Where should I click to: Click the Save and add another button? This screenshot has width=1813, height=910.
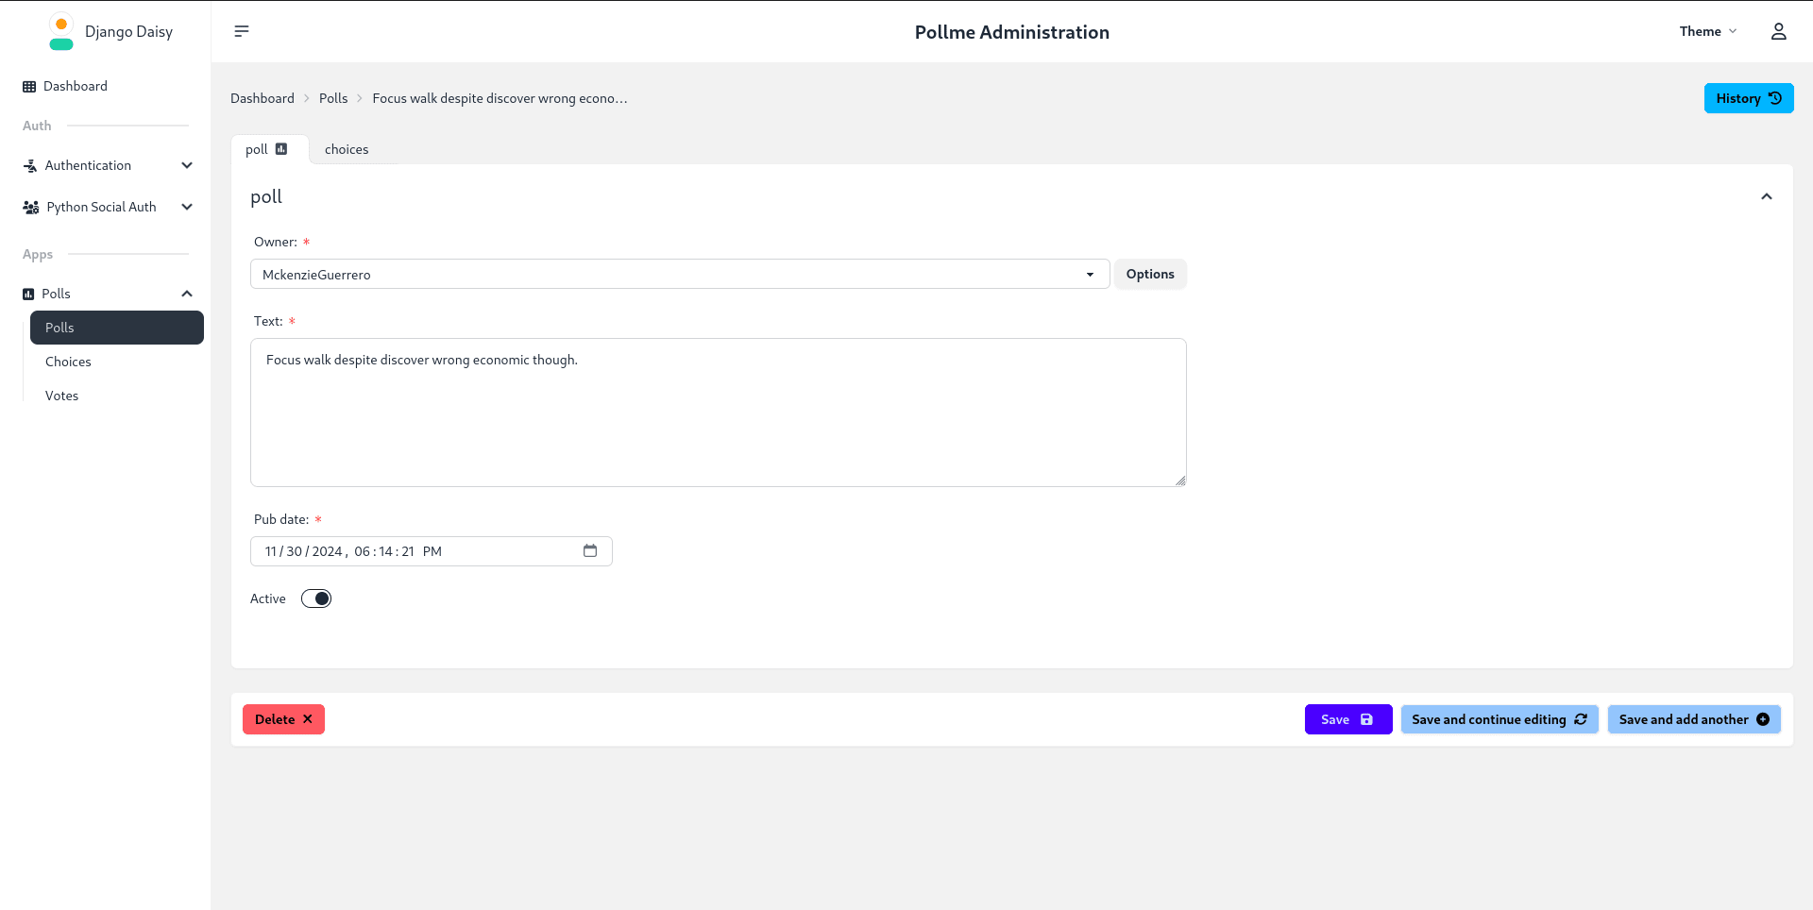1693,719
